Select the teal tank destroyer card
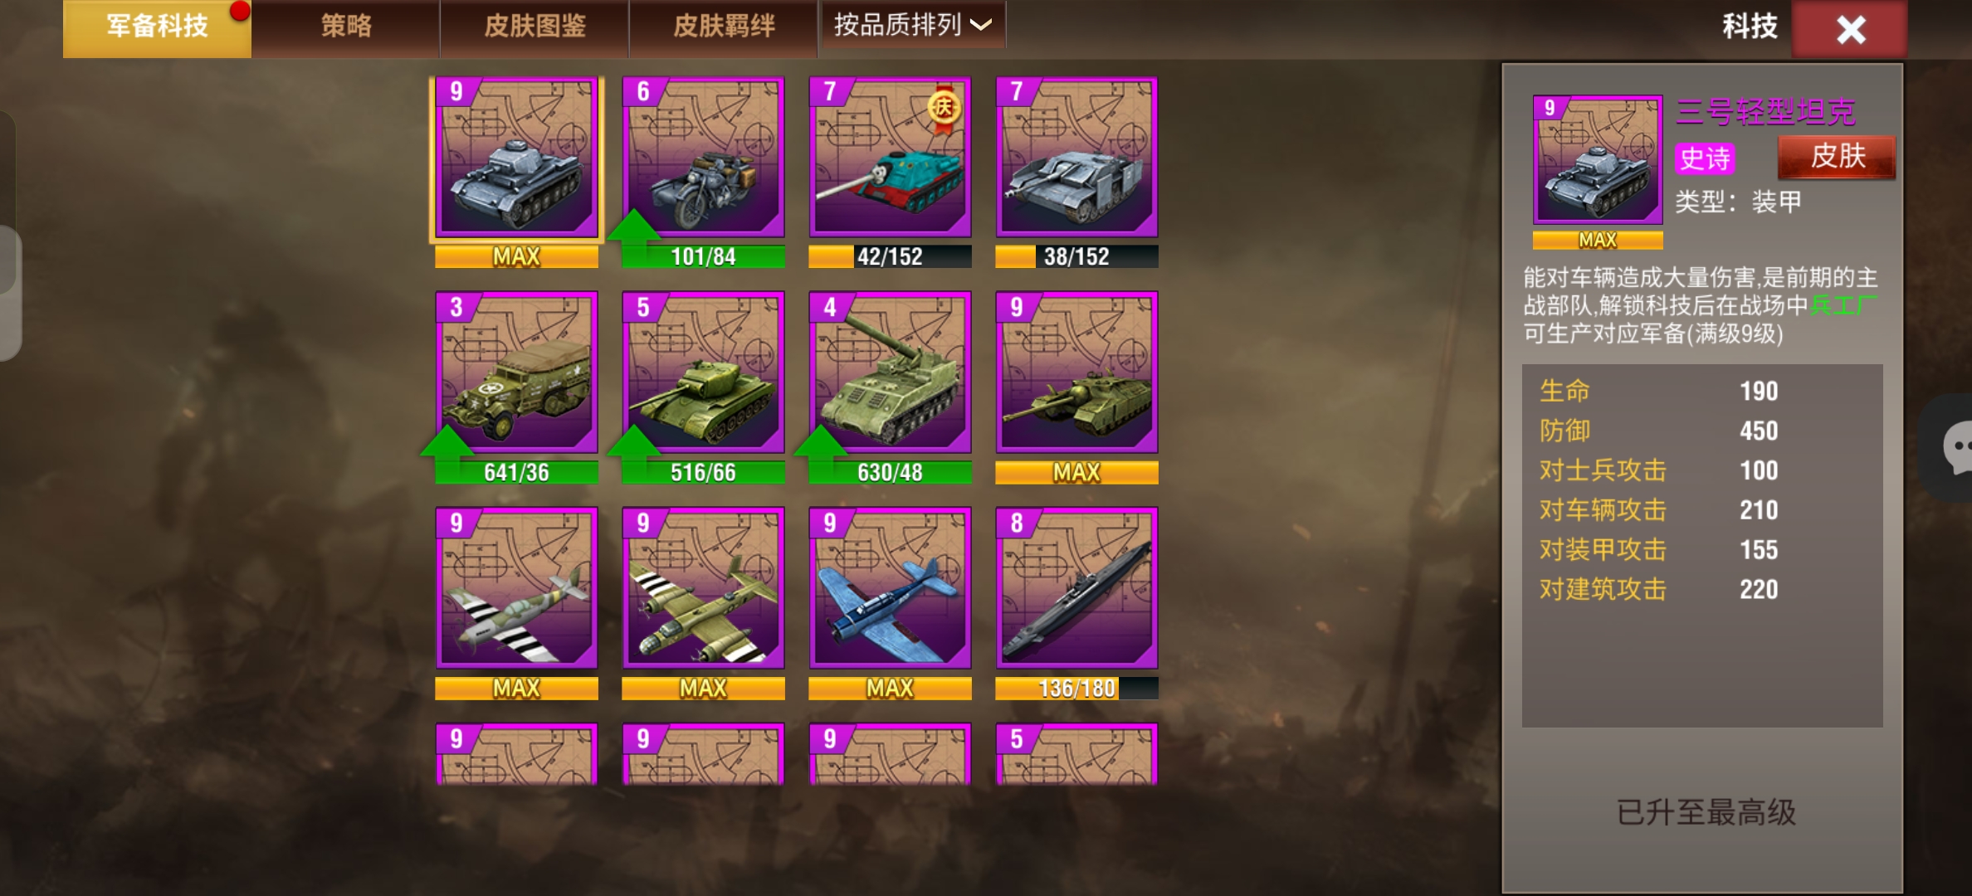The height and width of the screenshot is (896, 1972). [x=890, y=158]
